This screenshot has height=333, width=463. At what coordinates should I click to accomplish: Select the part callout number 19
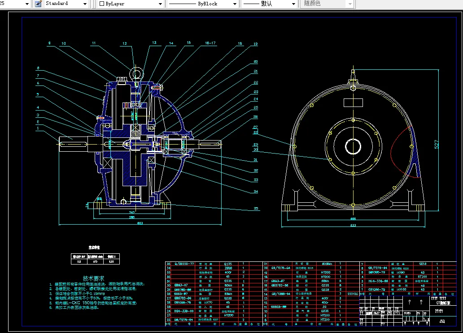pyautogui.click(x=255, y=44)
